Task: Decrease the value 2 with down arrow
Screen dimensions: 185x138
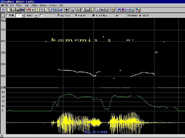Action: click(23, 16)
